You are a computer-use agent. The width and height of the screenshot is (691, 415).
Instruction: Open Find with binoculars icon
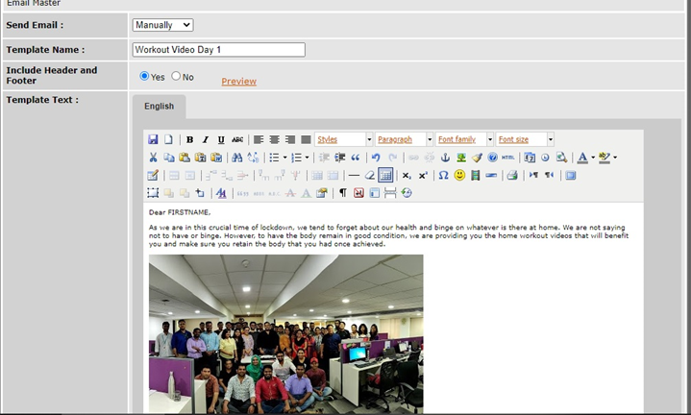[x=237, y=158]
